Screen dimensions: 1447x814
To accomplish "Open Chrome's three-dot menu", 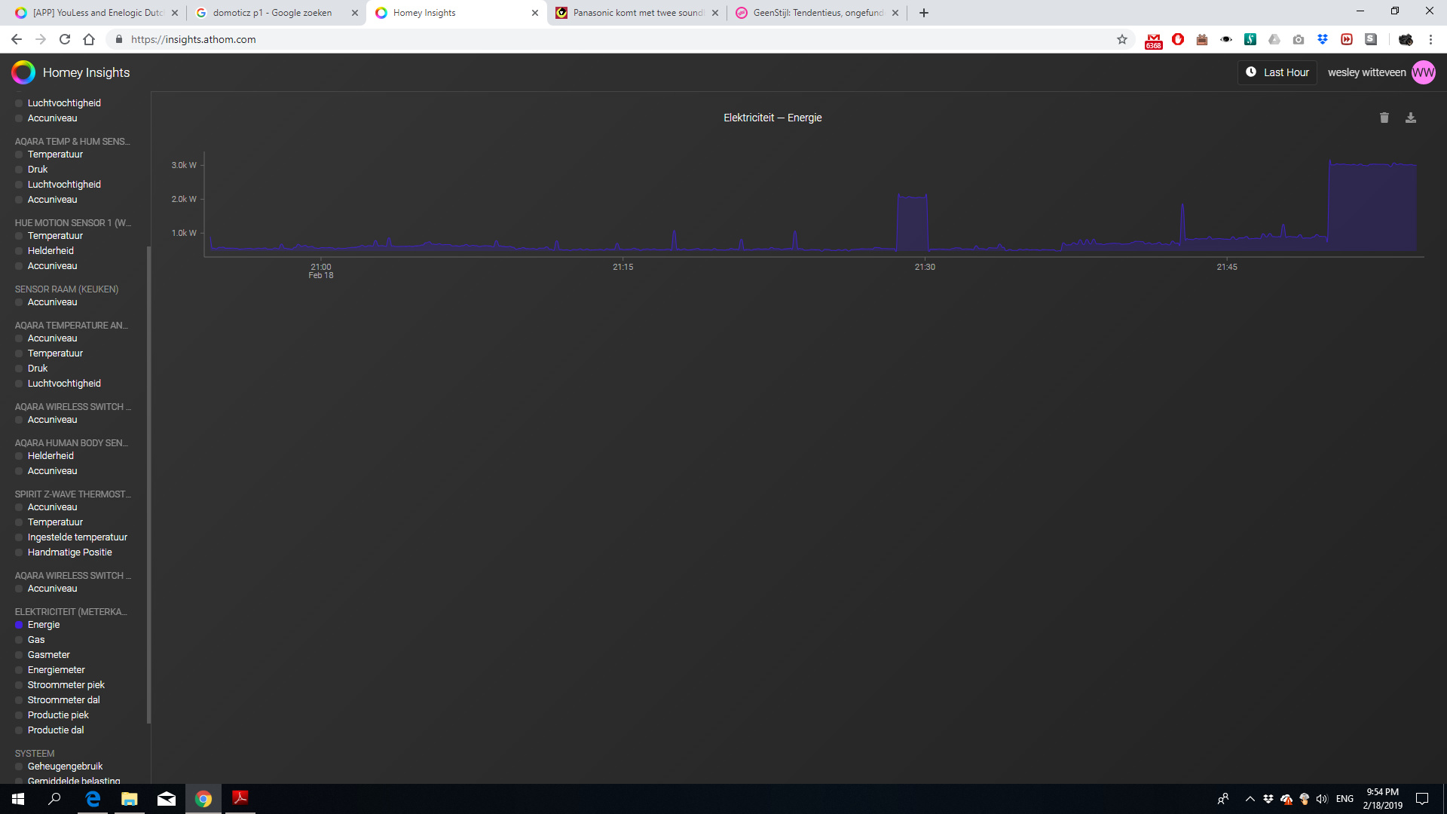I will (x=1430, y=39).
